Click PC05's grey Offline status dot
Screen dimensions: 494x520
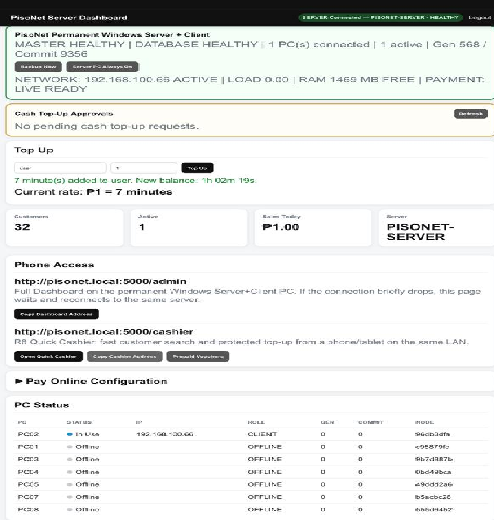tap(69, 484)
